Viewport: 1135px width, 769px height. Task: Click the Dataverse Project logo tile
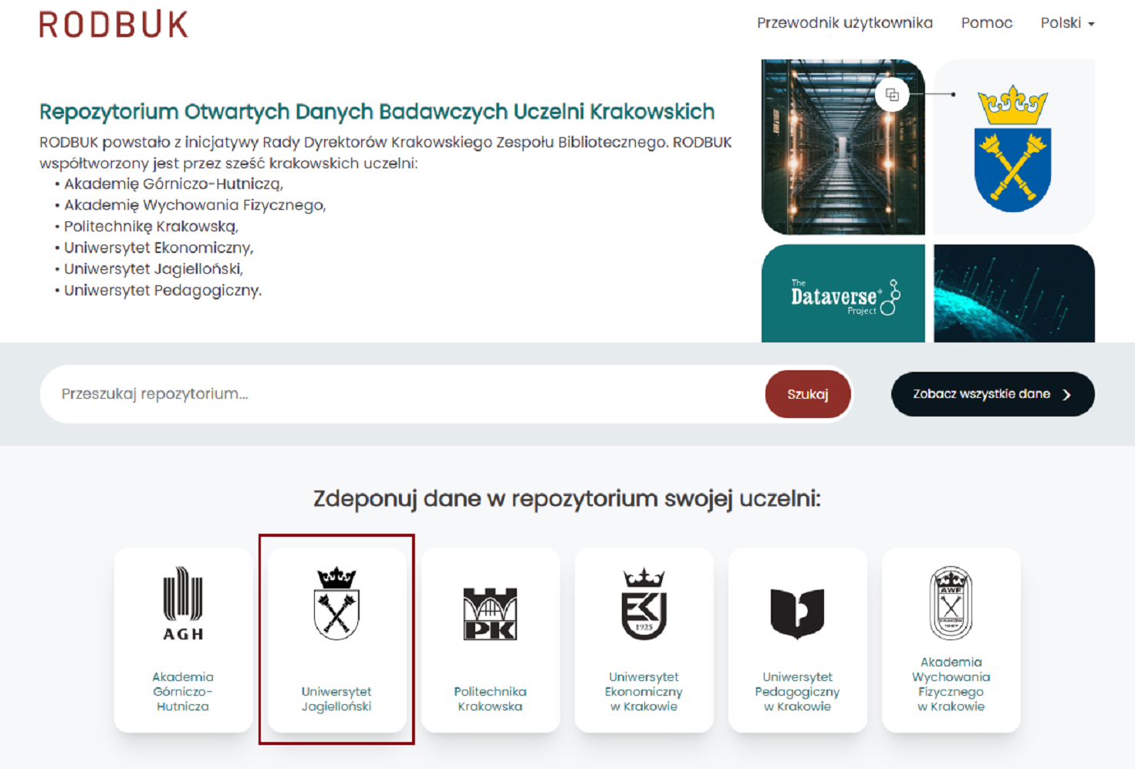[x=843, y=294]
